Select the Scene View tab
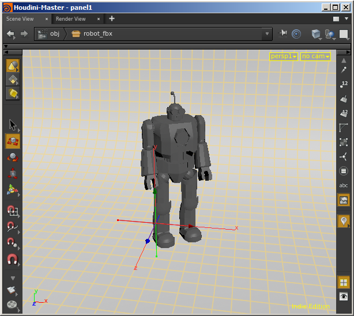The height and width of the screenshot is (316, 354). coord(20,19)
